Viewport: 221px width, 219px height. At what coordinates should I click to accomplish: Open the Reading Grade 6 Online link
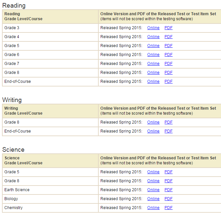[153, 55]
